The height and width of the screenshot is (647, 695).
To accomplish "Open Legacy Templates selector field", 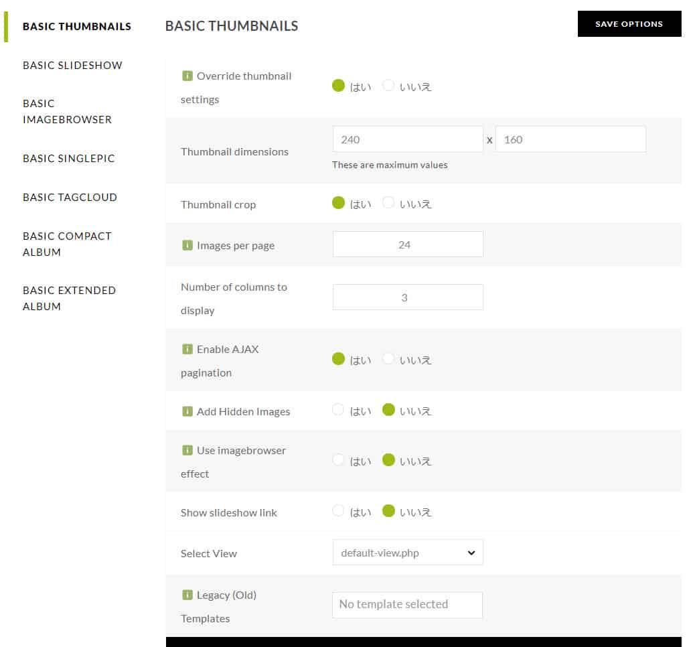I will 407,605.
